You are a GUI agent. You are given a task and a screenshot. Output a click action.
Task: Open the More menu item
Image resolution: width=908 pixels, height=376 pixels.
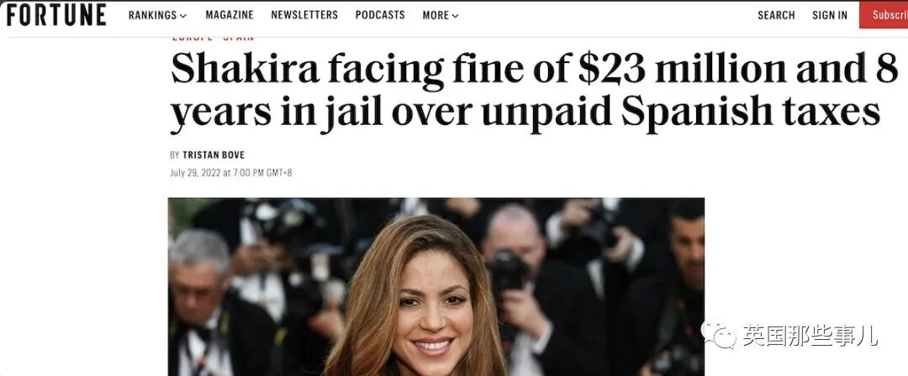441,16
